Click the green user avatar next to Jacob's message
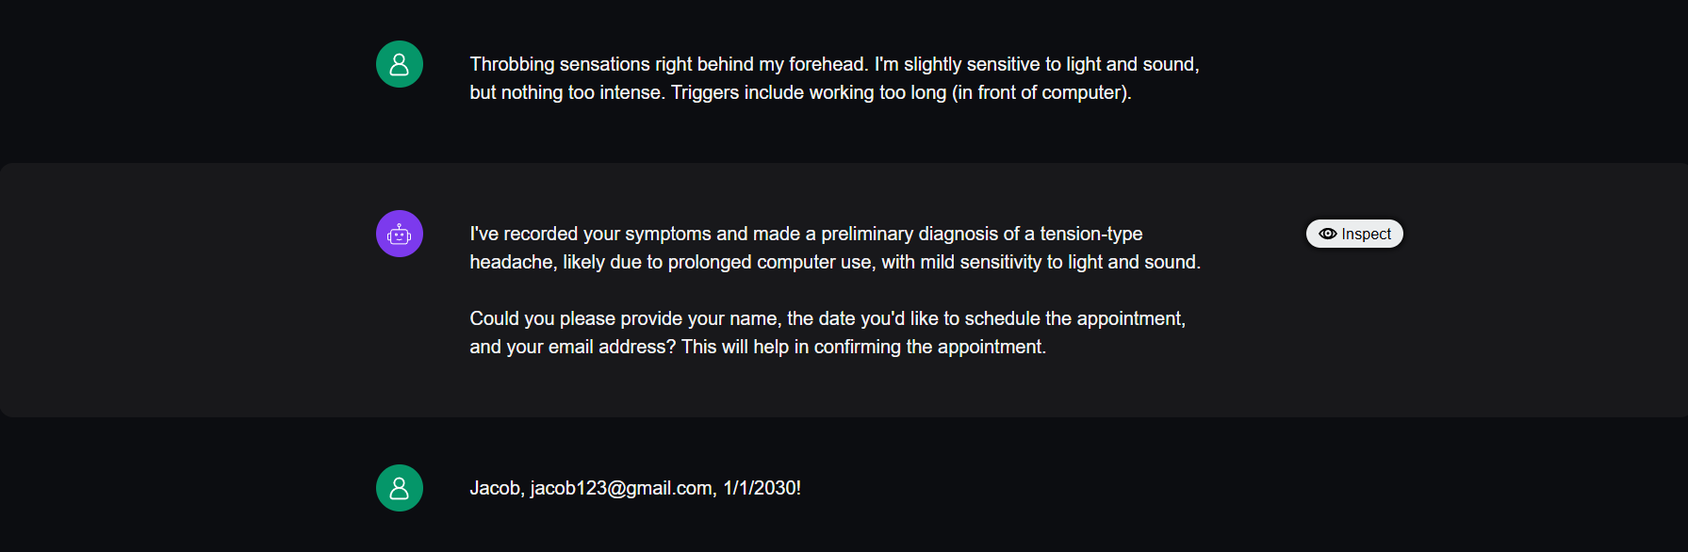Image resolution: width=1688 pixels, height=552 pixels. point(400,488)
